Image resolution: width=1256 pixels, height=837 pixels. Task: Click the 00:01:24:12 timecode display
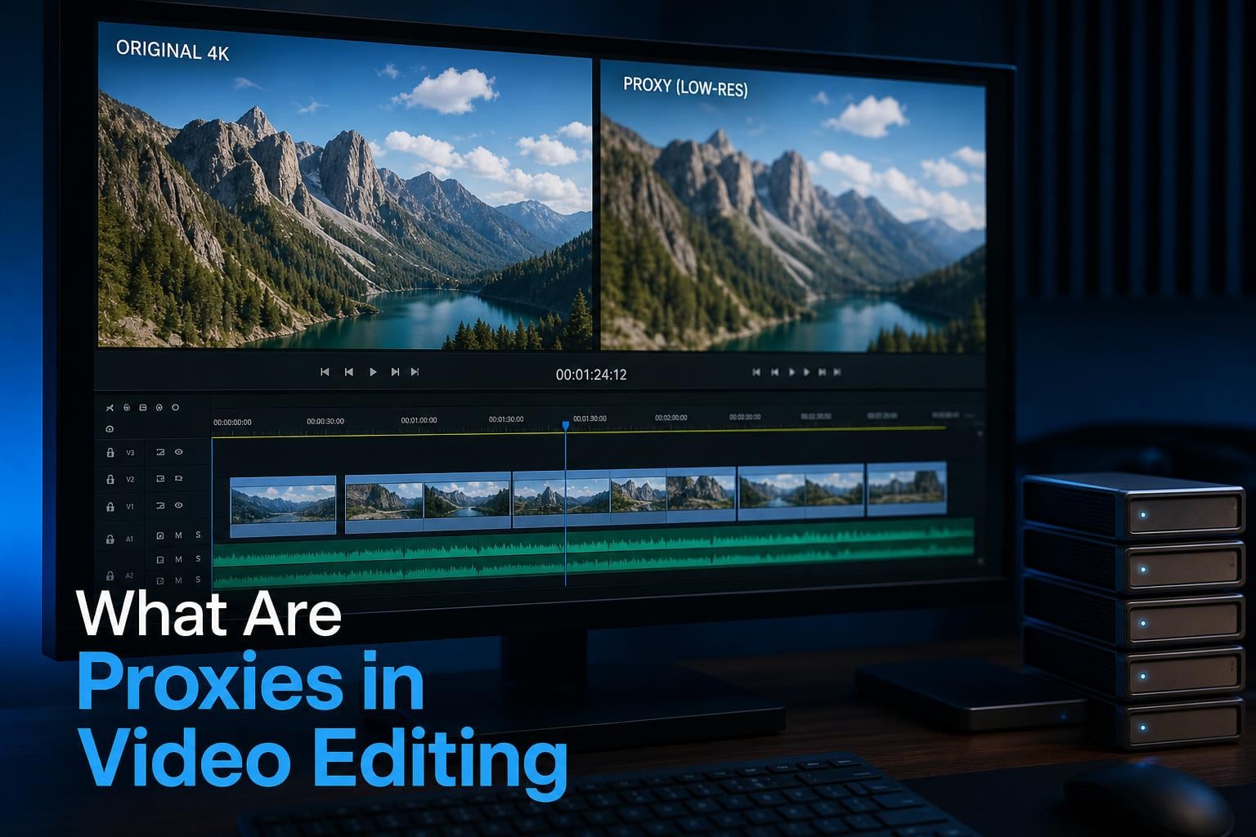(x=591, y=374)
